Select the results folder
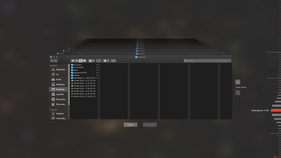This screenshot has height=158, width=281. click(84, 75)
